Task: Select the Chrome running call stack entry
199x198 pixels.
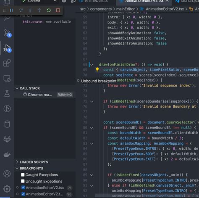Action: (x=45, y=95)
